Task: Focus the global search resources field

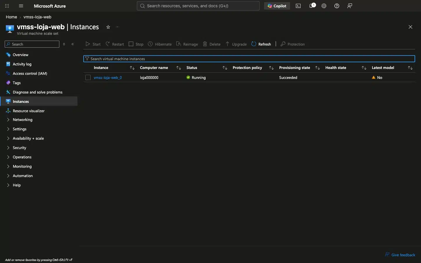Action: (x=198, y=6)
